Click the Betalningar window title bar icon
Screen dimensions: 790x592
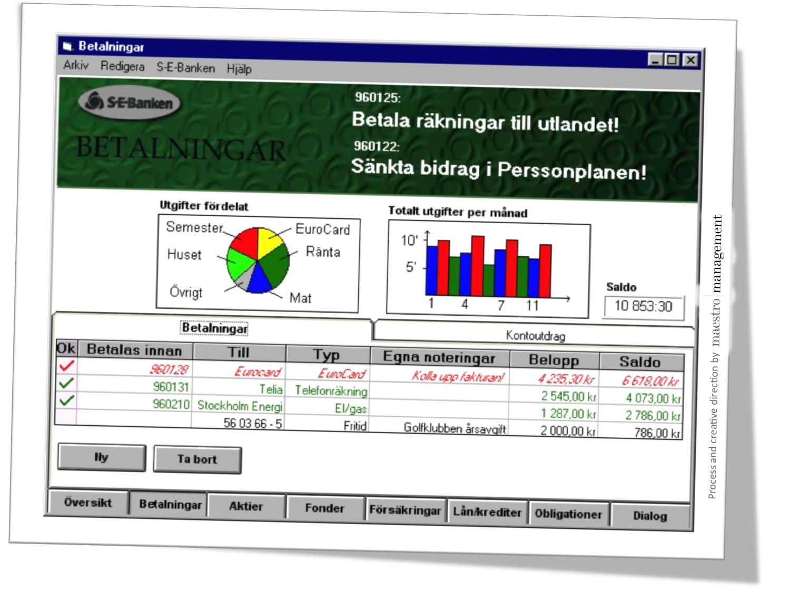[67, 46]
